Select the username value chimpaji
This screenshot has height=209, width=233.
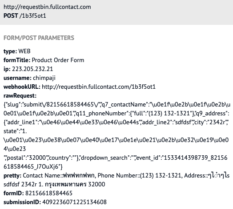[44, 78]
